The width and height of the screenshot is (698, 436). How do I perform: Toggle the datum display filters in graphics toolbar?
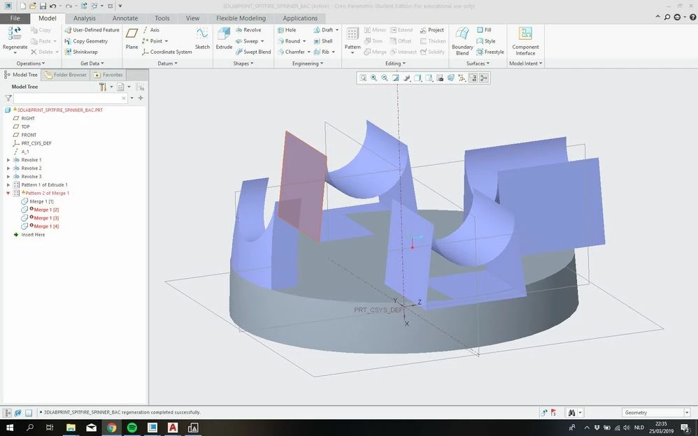(x=462, y=78)
